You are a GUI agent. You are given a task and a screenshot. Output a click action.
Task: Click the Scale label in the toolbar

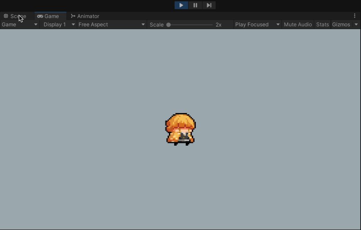(156, 25)
